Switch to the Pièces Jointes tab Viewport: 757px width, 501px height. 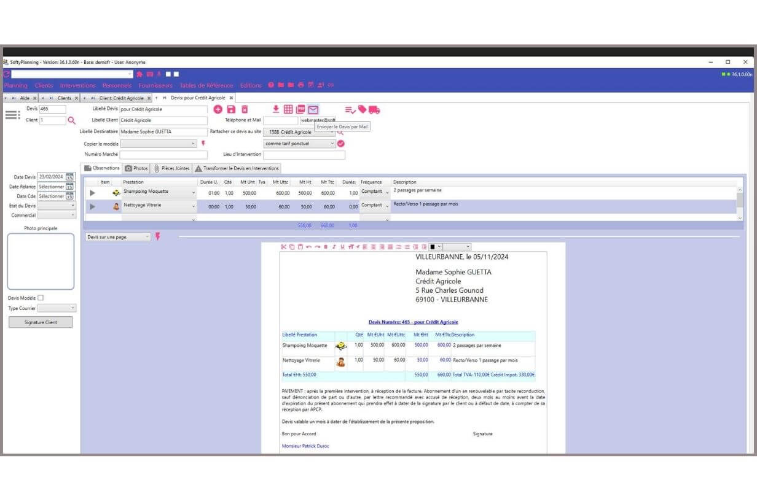tap(171, 168)
